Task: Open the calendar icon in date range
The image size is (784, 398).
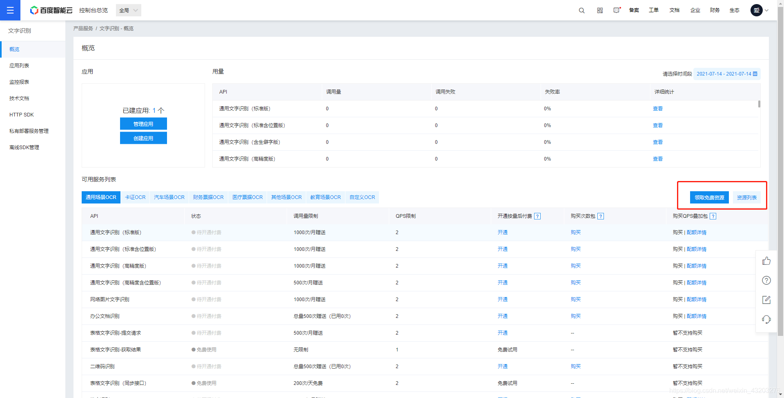Action: tap(755, 74)
